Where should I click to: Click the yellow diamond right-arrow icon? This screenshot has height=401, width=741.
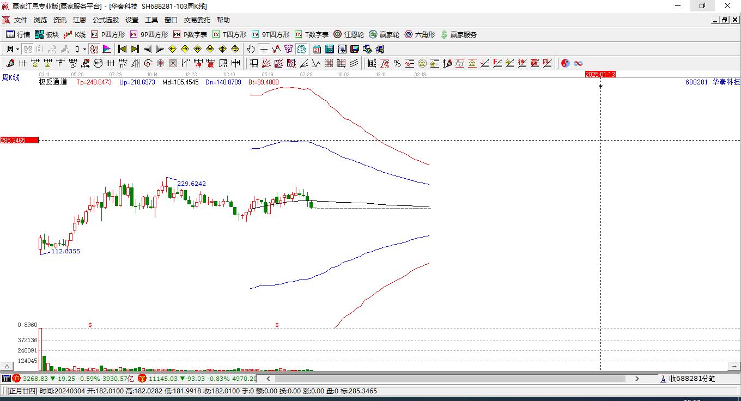tap(185, 49)
